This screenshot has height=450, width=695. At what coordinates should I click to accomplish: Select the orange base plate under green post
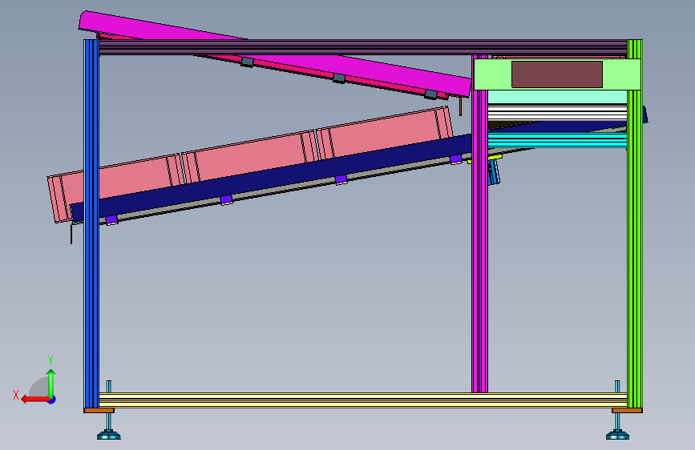click(627, 411)
